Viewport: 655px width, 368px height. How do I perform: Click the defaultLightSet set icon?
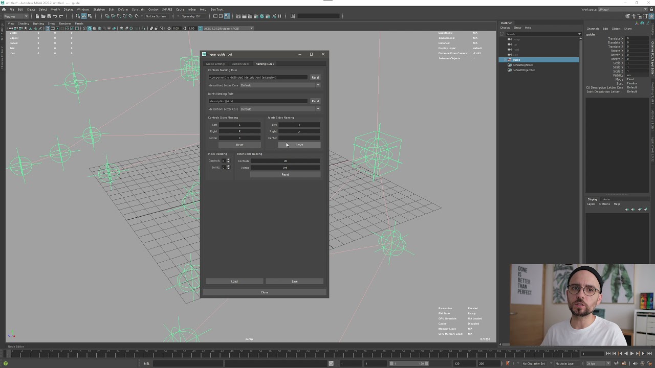(509, 65)
